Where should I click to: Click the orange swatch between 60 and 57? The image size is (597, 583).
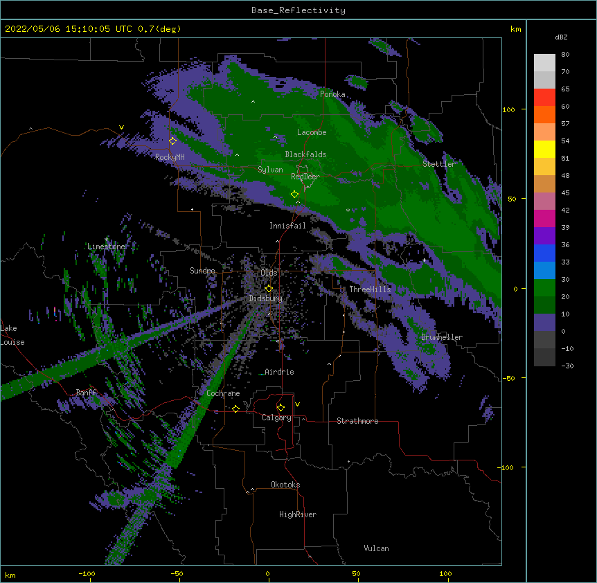click(x=544, y=114)
